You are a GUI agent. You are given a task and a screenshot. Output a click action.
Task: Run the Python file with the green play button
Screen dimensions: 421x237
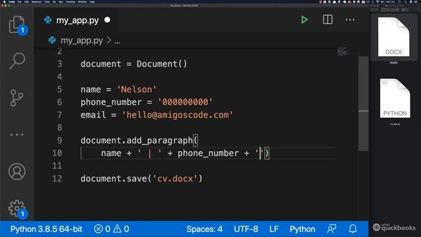304,20
